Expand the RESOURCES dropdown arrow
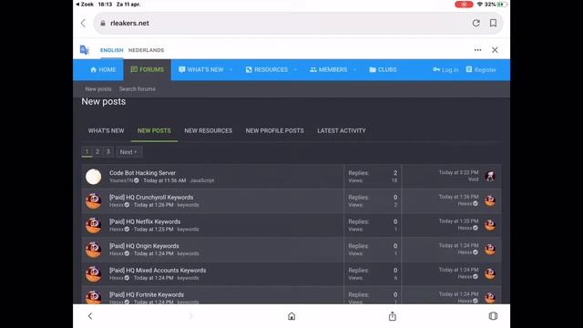This screenshot has height=328, width=583. pyautogui.click(x=295, y=69)
